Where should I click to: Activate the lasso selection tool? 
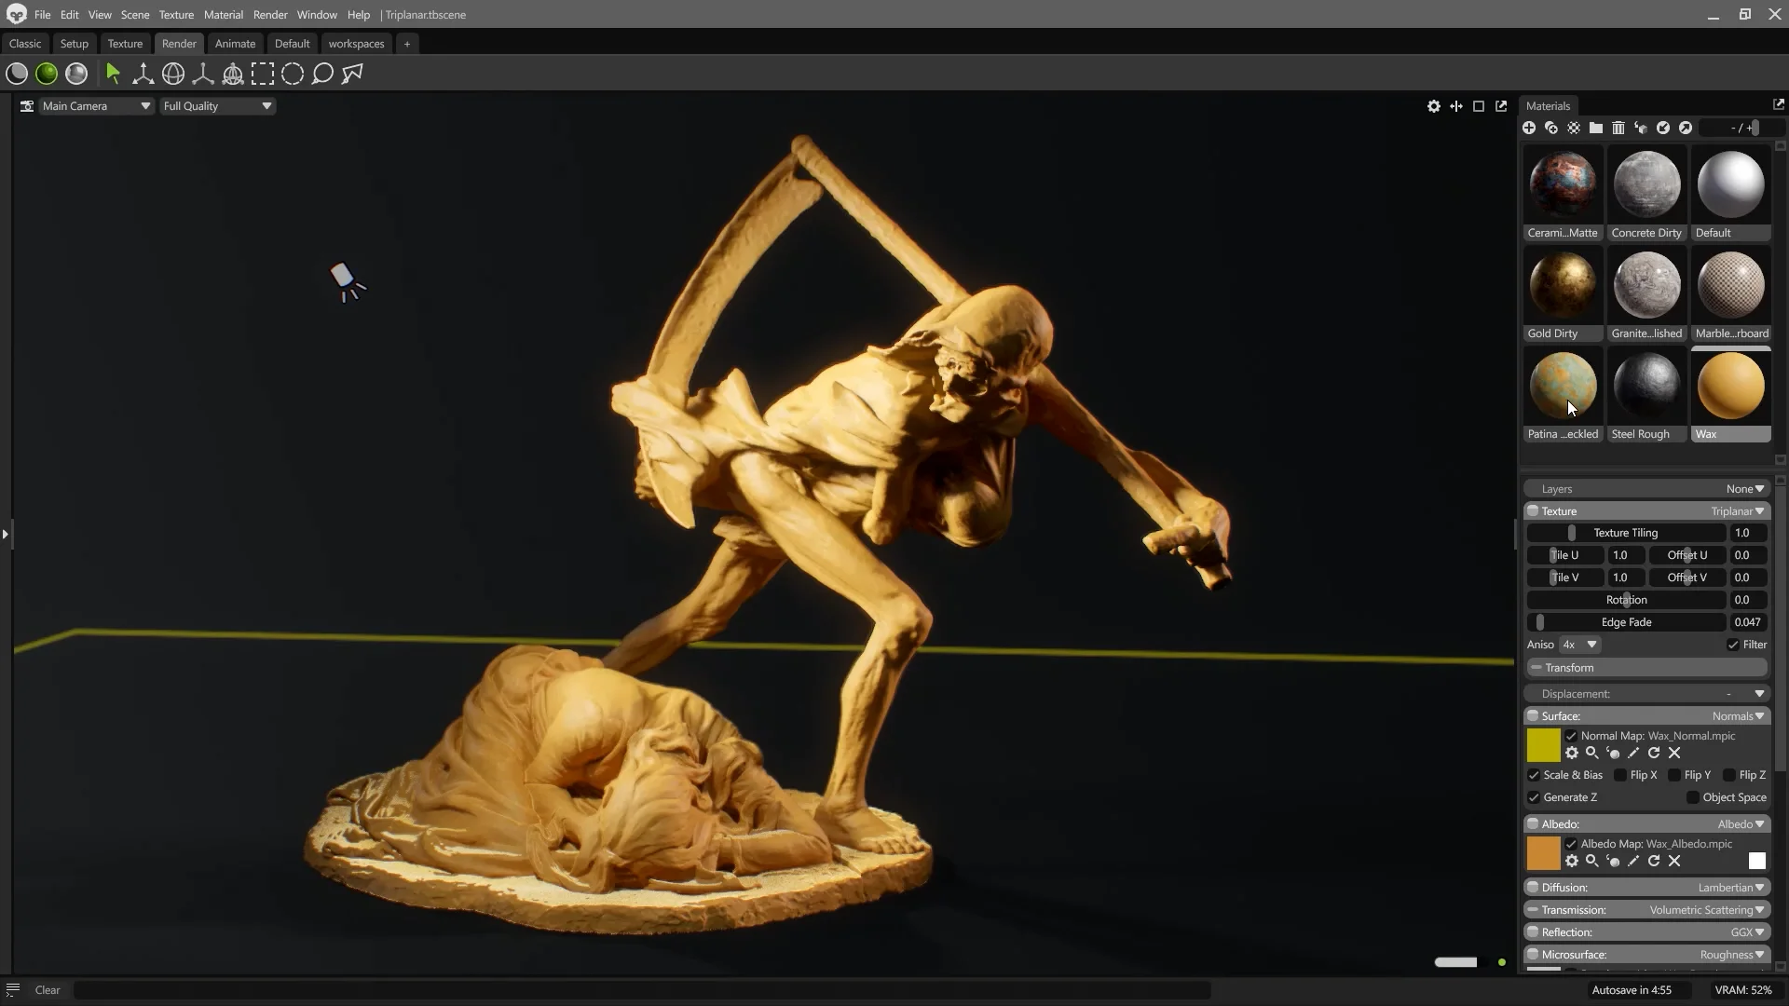coord(322,74)
